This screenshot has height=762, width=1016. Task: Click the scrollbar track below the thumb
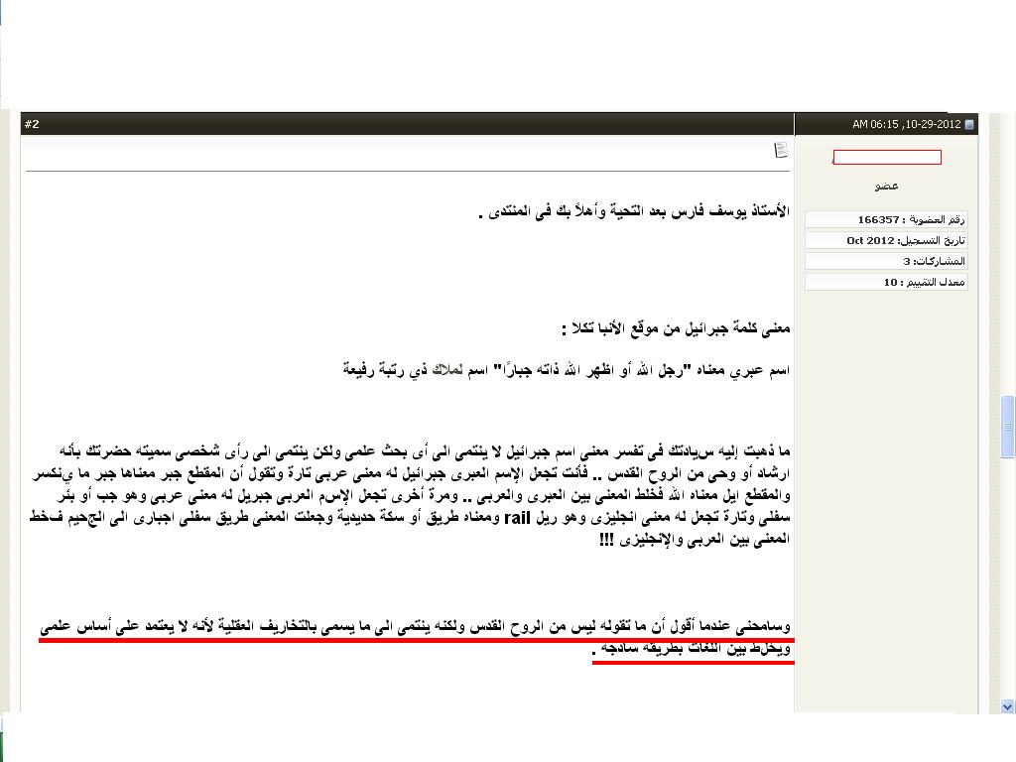tap(1007, 595)
